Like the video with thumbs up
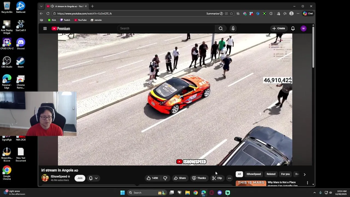Image resolution: width=350 pixels, height=197 pixels. pos(152,178)
